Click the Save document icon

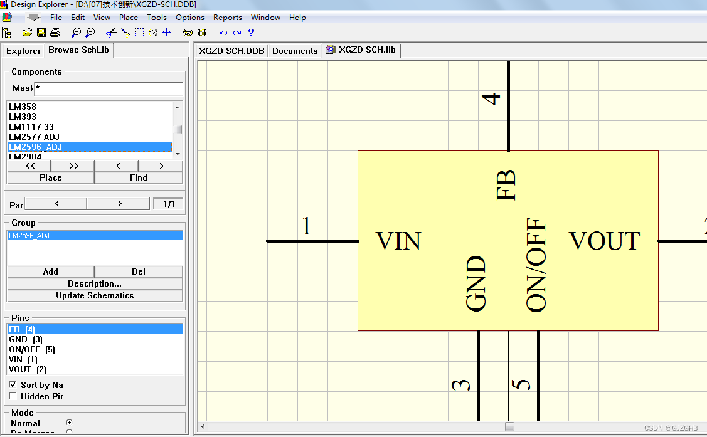(x=41, y=33)
